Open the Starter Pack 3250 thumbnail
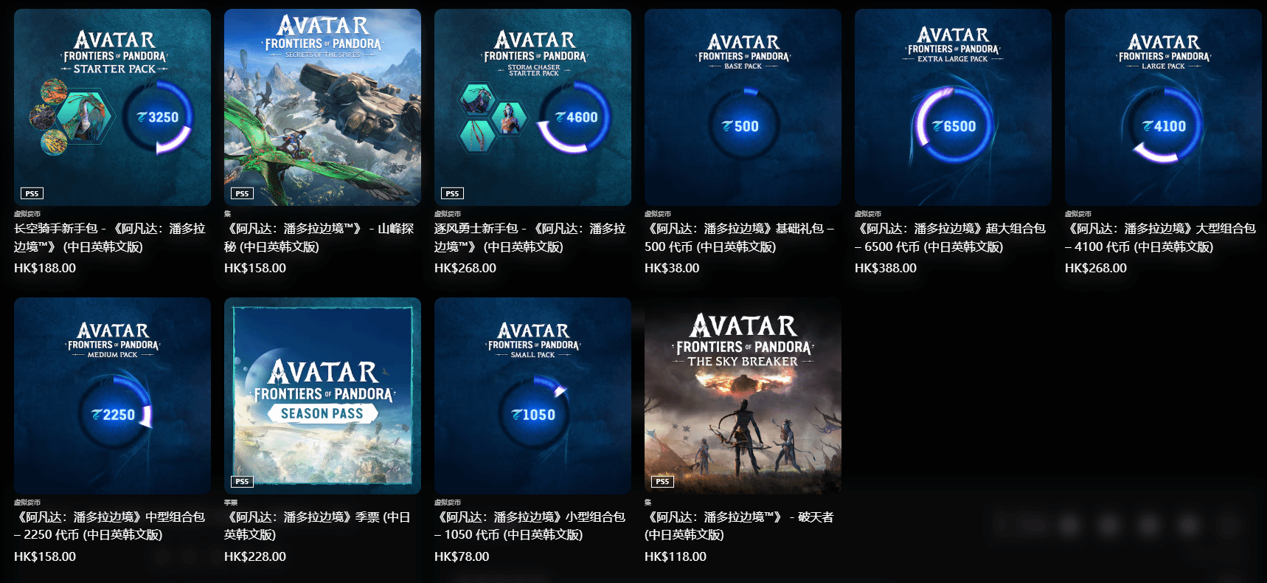Viewport: 1267px width, 583px height. [x=112, y=107]
